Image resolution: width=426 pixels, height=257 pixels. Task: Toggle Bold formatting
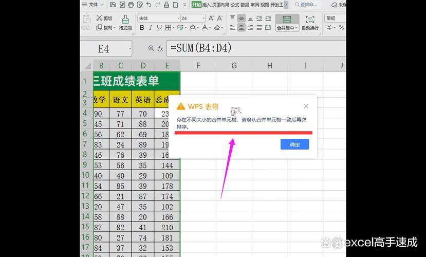(x=142, y=27)
